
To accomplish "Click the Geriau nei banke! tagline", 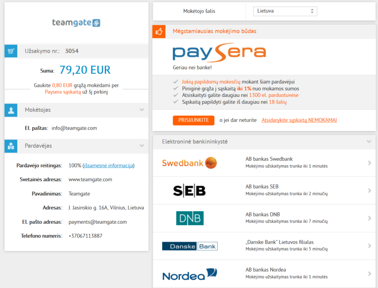I will (x=192, y=68).
